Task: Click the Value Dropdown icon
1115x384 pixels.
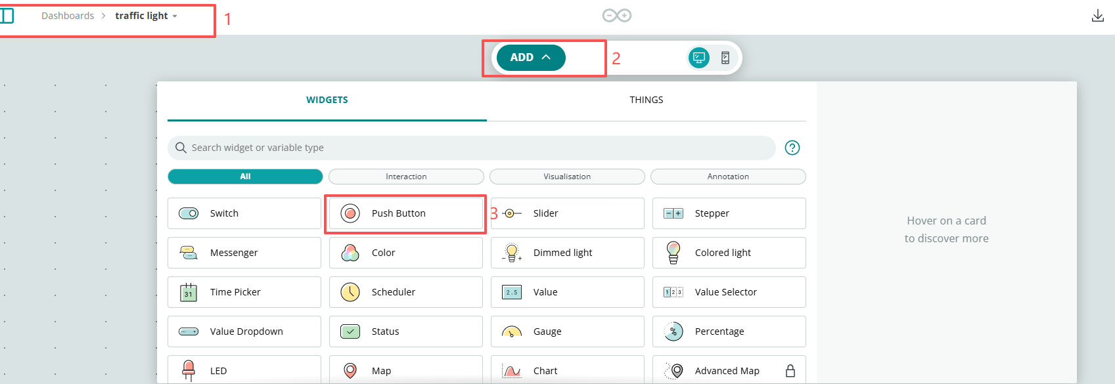Action: tap(189, 331)
